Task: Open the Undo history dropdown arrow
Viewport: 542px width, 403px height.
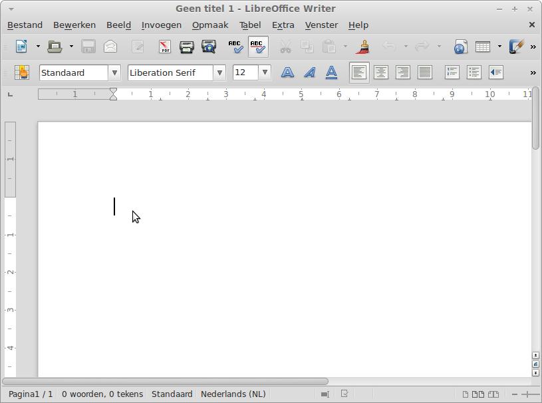Action: [406, 47]
